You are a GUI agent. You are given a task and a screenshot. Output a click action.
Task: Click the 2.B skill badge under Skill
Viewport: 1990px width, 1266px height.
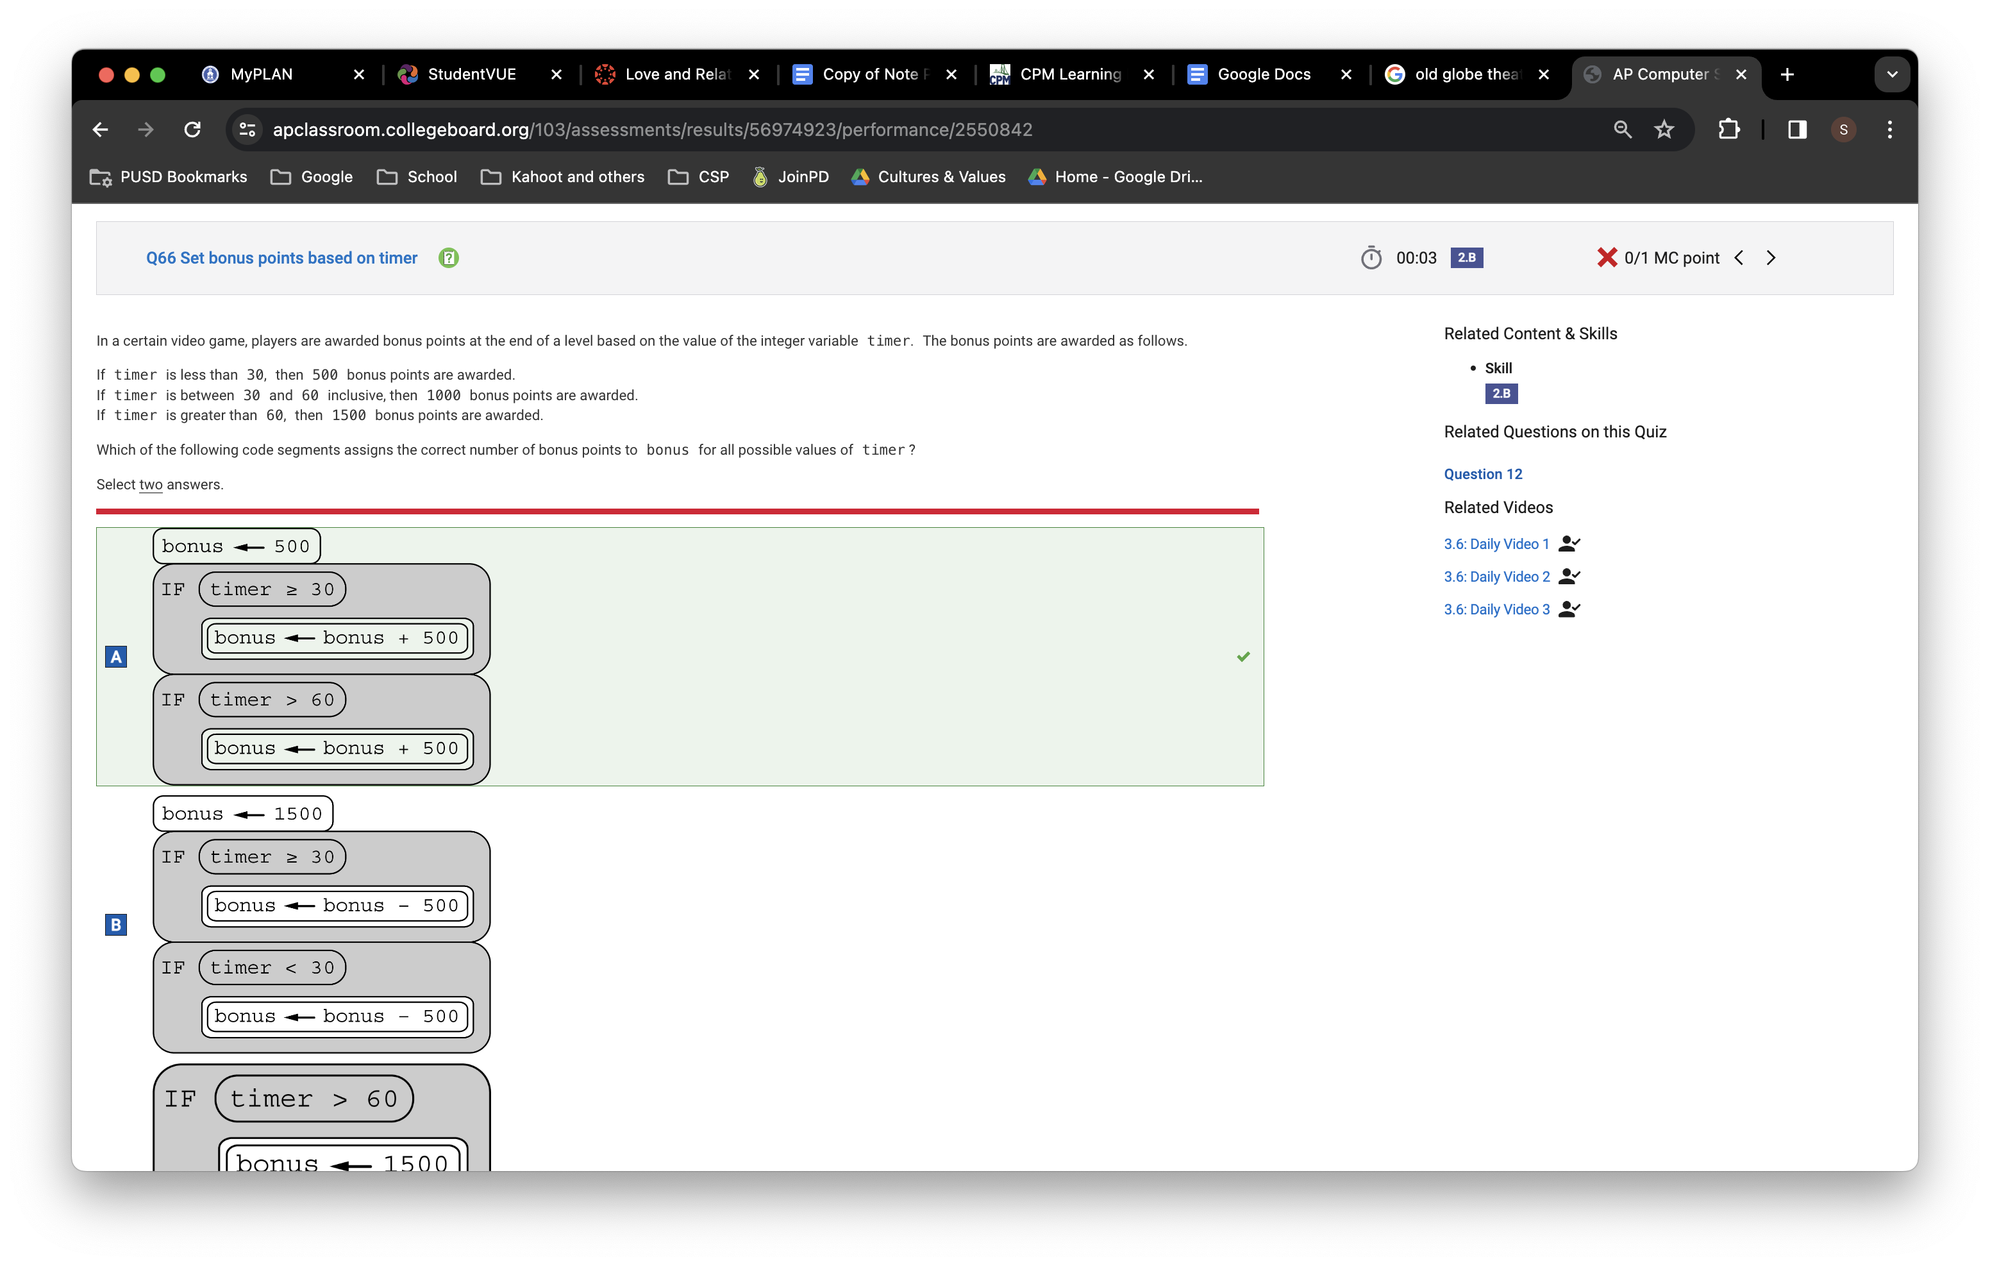pos(1501,394)
